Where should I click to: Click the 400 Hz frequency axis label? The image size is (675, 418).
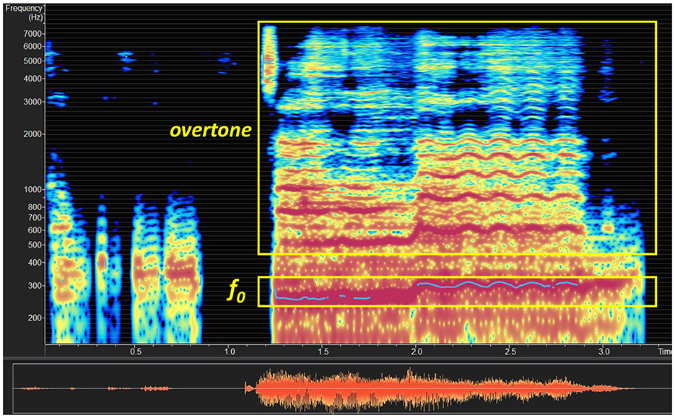(35, 263)
